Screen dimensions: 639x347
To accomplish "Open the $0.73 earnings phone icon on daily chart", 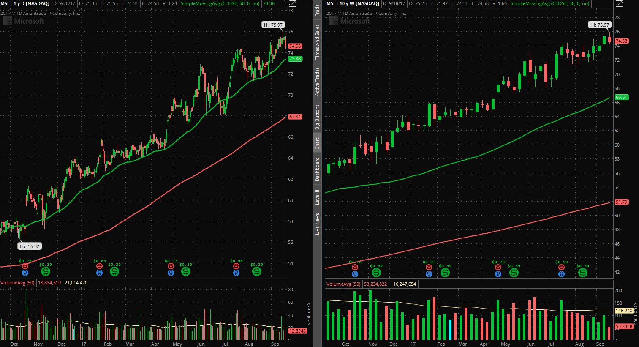I will point(171,266).
